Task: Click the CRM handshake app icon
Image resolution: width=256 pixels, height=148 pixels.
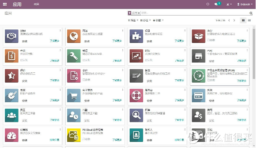Action: point(11,36)
